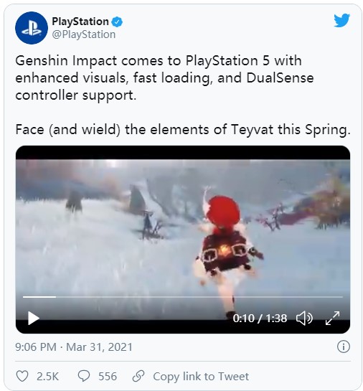Click the chain link icon

click(138, 376)
